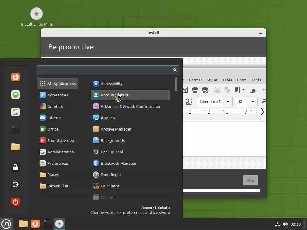
Task: Click the Export as PDF icon in slideshow toolbar
Action: [185, 90]
